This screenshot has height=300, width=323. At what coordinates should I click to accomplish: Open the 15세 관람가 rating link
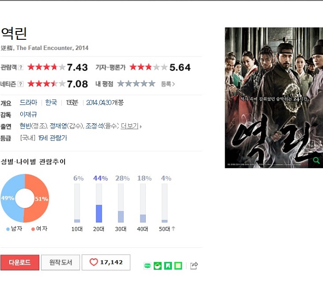click(53, 138)
